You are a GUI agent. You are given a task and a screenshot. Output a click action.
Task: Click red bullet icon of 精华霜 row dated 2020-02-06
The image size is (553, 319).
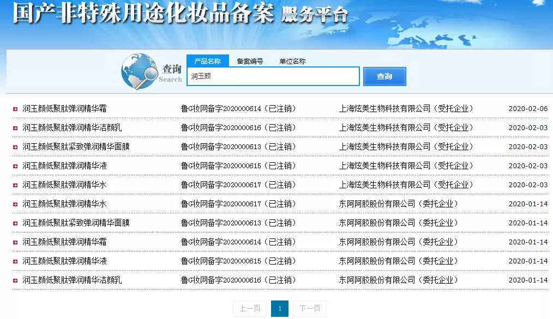pos(15,109)
